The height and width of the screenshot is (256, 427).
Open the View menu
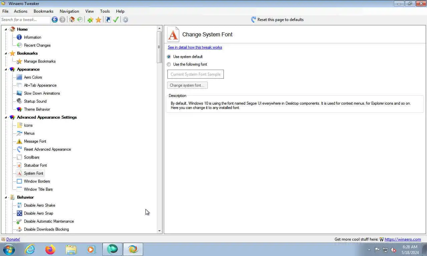(x=89, y=11)
